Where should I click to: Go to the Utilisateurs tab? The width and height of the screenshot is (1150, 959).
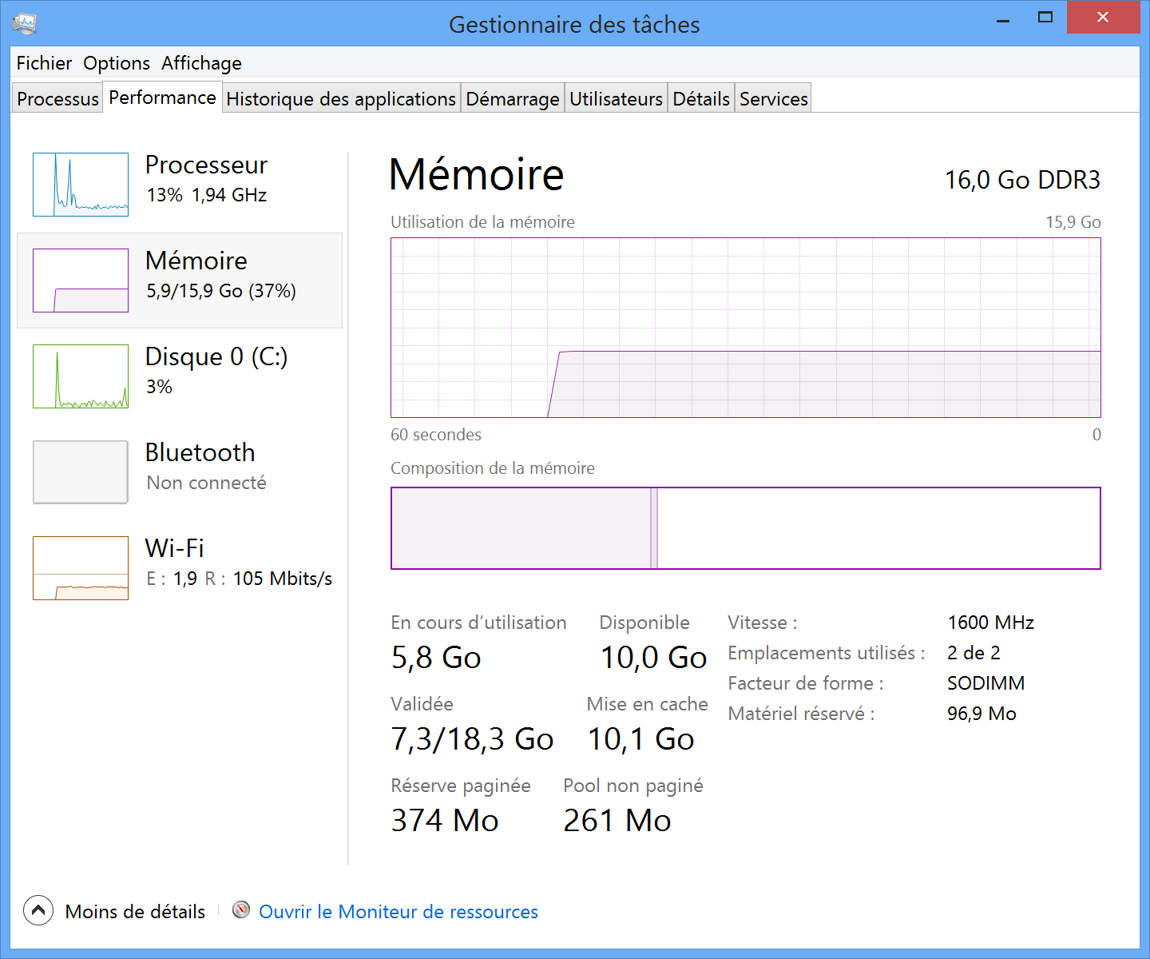click(616, 99)
